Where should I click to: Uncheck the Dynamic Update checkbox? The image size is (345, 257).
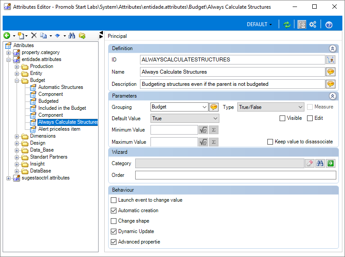coord(113,232)
